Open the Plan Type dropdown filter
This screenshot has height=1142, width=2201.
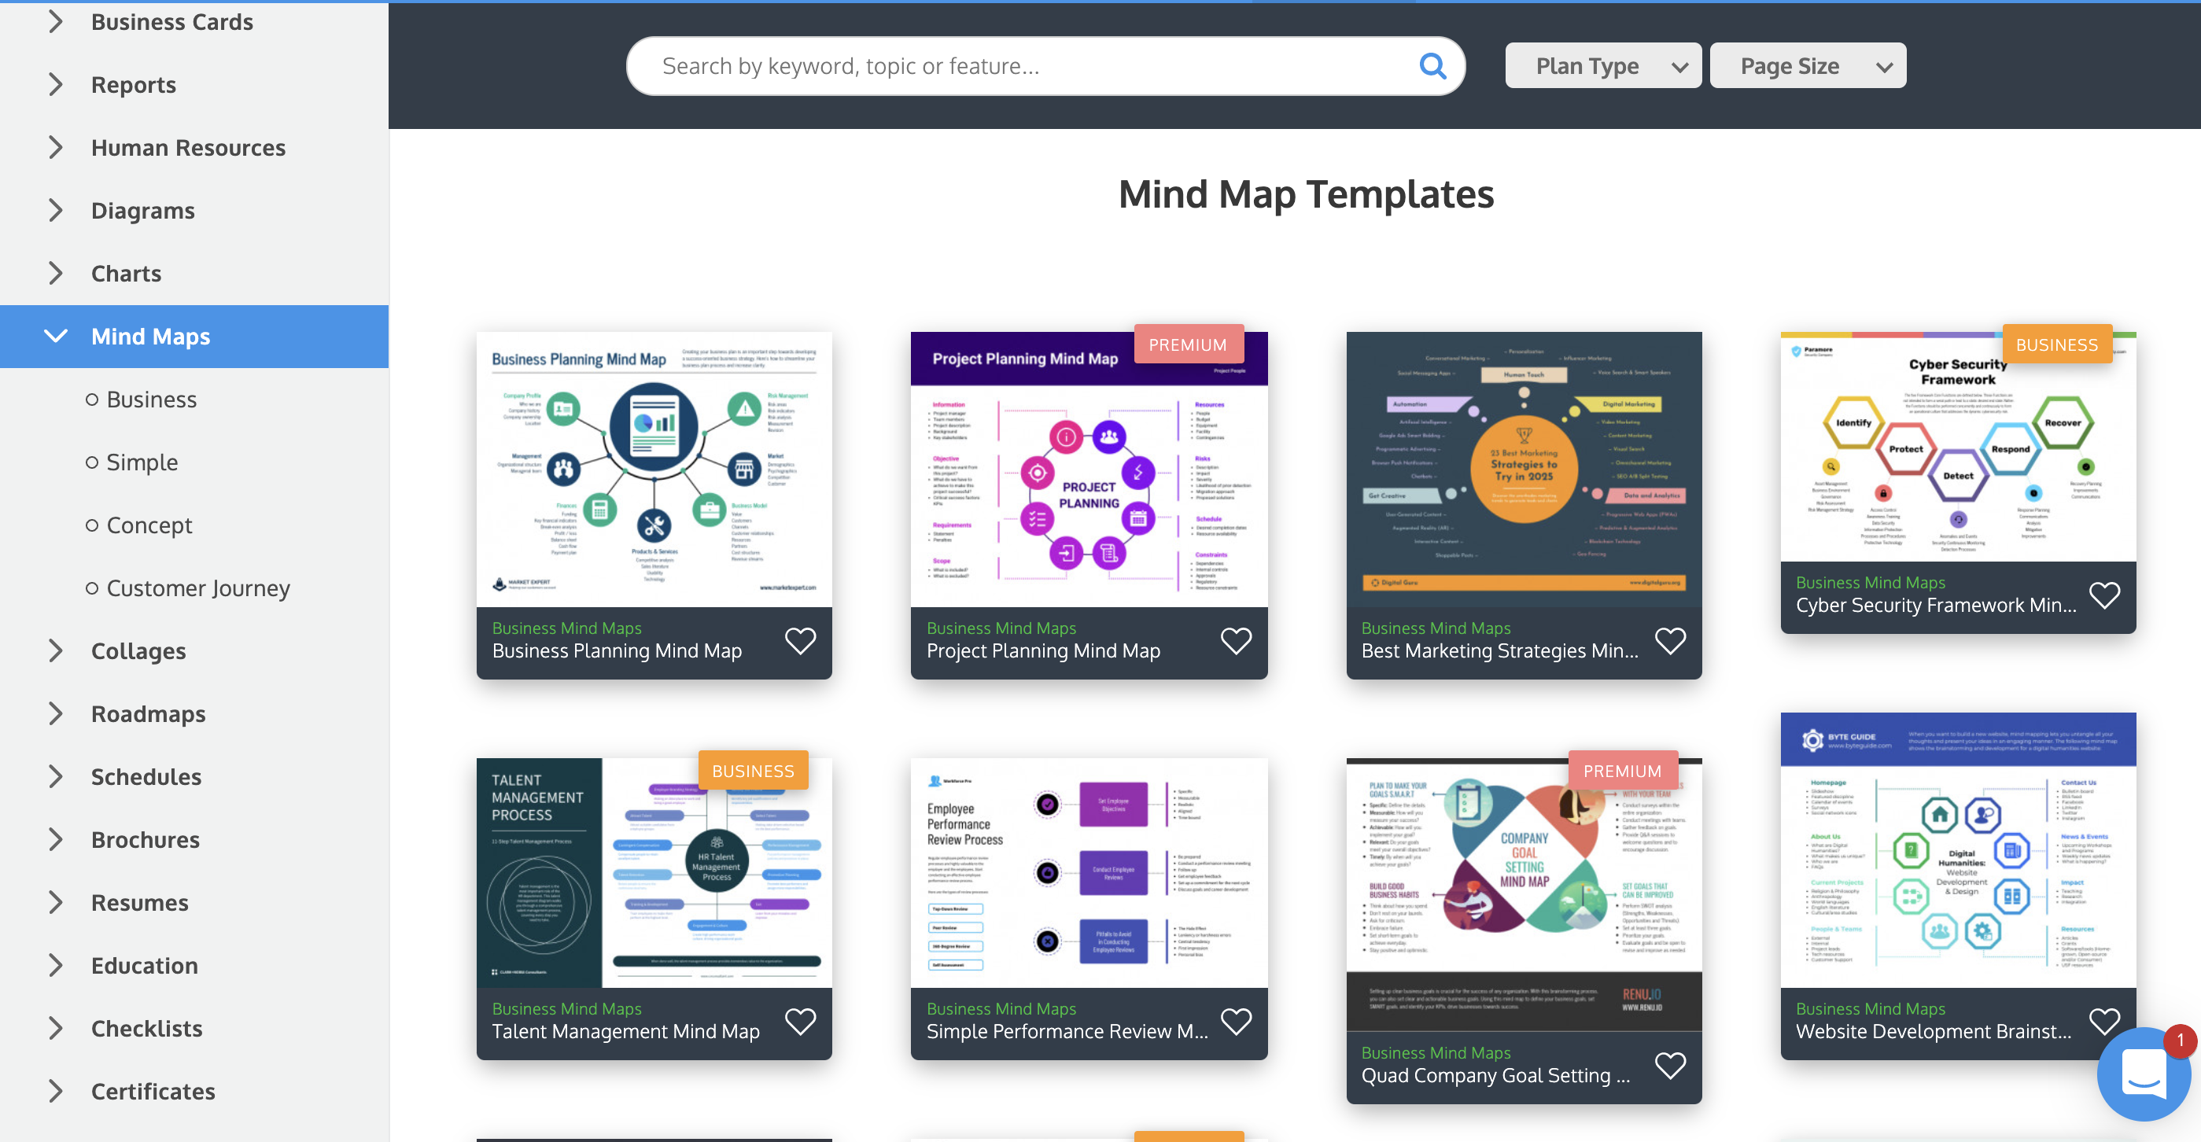pyautogui.click(x=1600, y=65)
